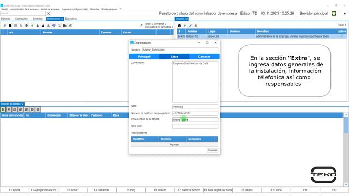Viewport: 349px width, 196px height.
Task: Close the Instalaciones tab
Action: tap(62, 19)
